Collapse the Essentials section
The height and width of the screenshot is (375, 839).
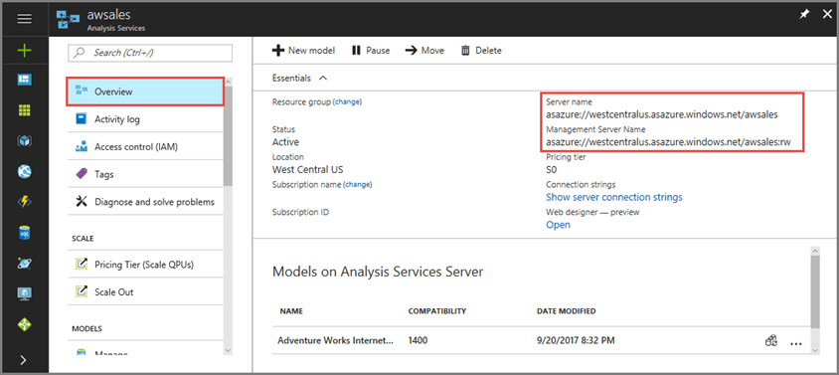(x=299, y=79)
